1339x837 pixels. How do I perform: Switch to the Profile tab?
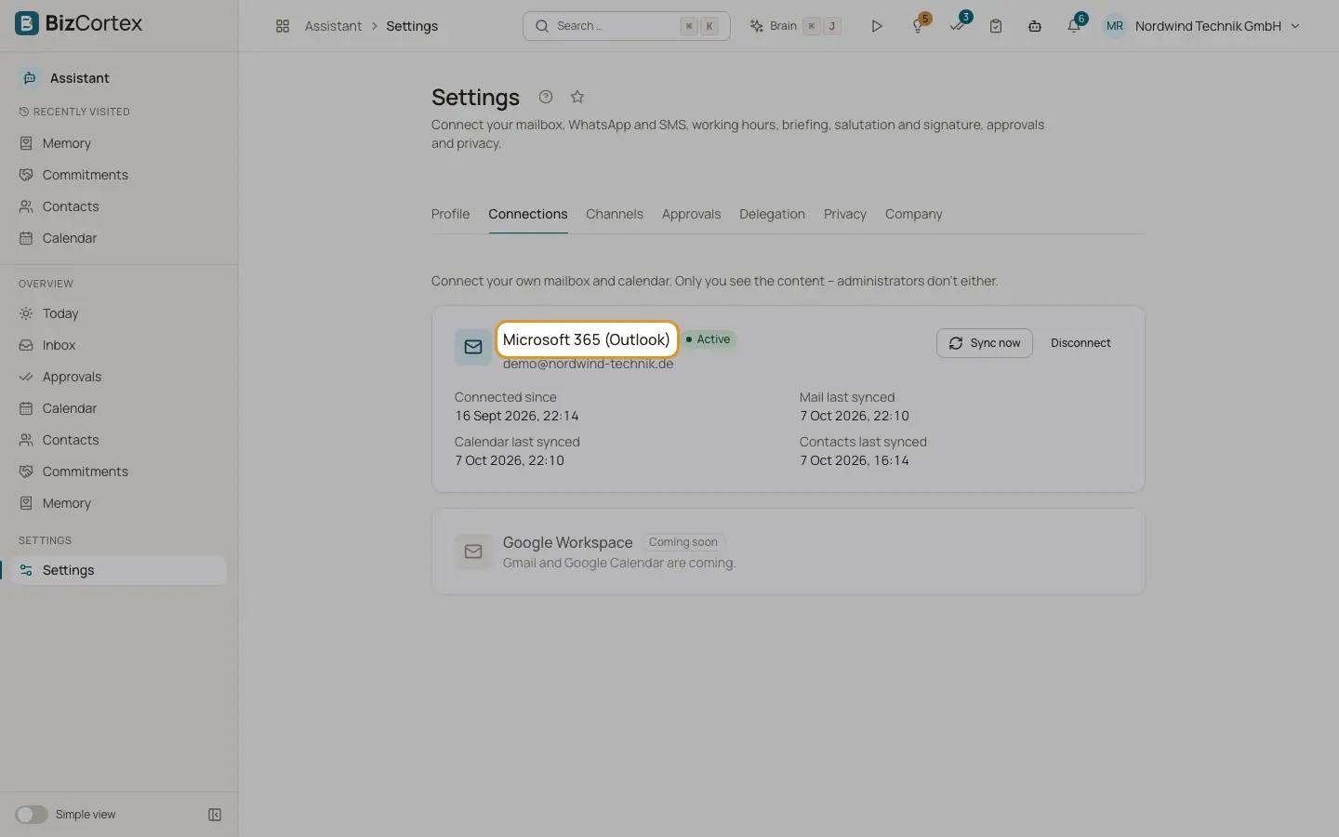point(450,214)
